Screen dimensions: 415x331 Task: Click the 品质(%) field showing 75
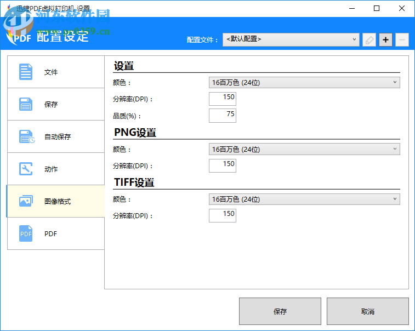tap(223, 116)
